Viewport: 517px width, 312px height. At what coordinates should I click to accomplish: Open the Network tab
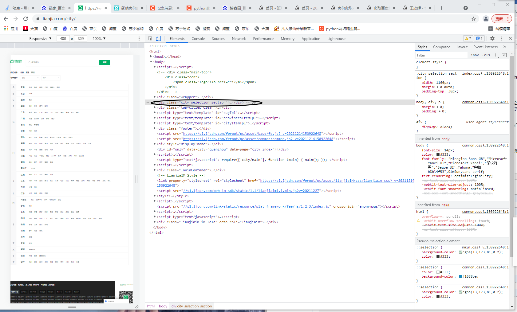point(239,39)
